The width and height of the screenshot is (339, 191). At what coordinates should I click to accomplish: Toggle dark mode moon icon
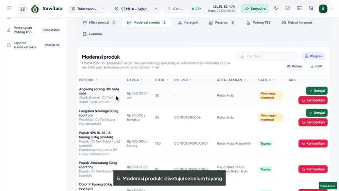276,8
